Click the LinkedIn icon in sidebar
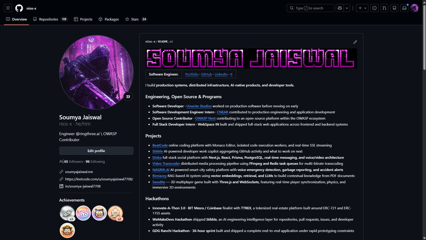The image size is (426, 240). (x=61, y=186)
